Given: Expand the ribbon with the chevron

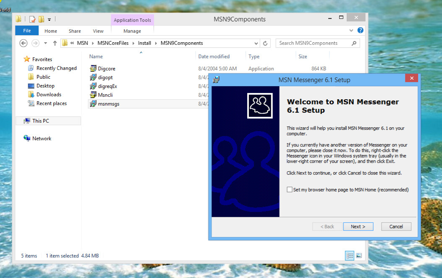Looking at the screenshot, I should click(x=351, y=30).
